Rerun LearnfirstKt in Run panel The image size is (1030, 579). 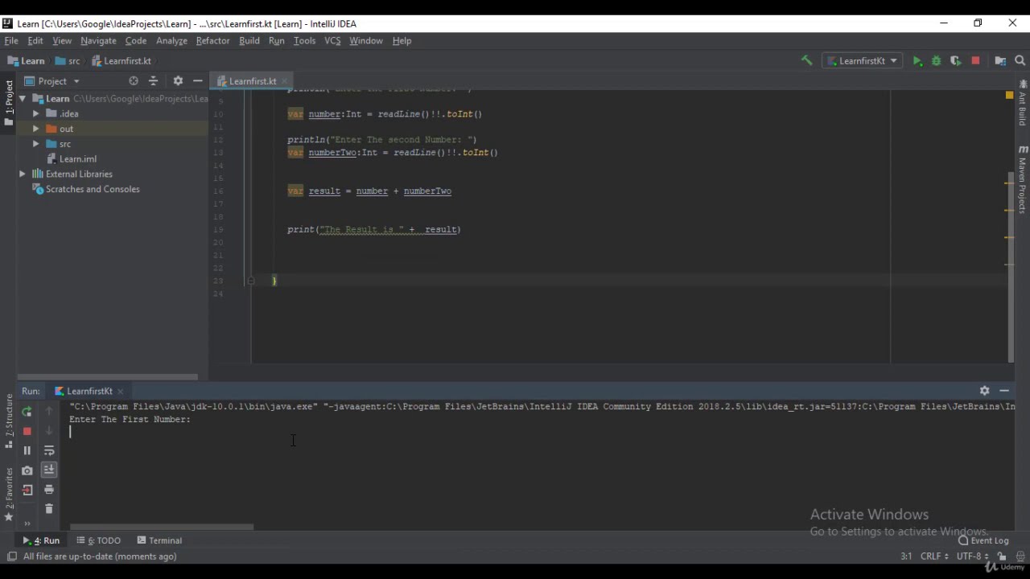tap(27, 411)
